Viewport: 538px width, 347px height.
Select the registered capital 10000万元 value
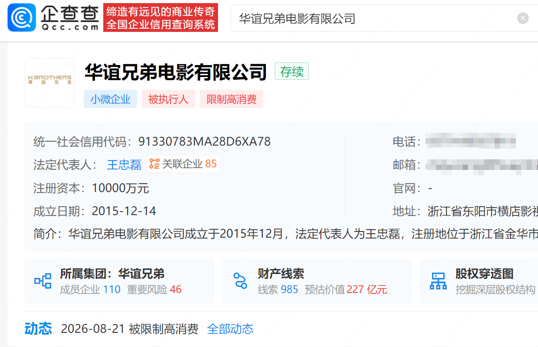tap(121, 188)
